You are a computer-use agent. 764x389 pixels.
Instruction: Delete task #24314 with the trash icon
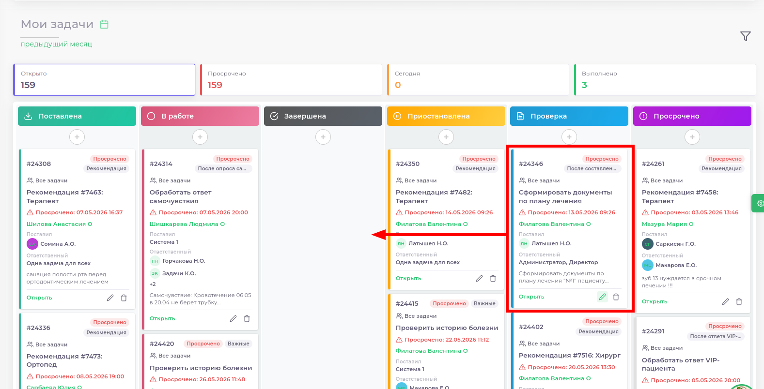(247, 319)
